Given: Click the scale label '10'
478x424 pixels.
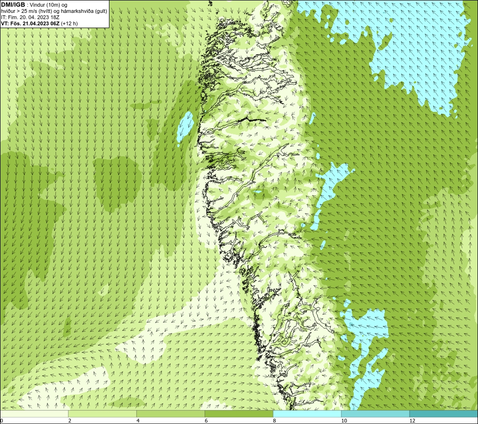Looking at the screenshot, I should [344, 421].
